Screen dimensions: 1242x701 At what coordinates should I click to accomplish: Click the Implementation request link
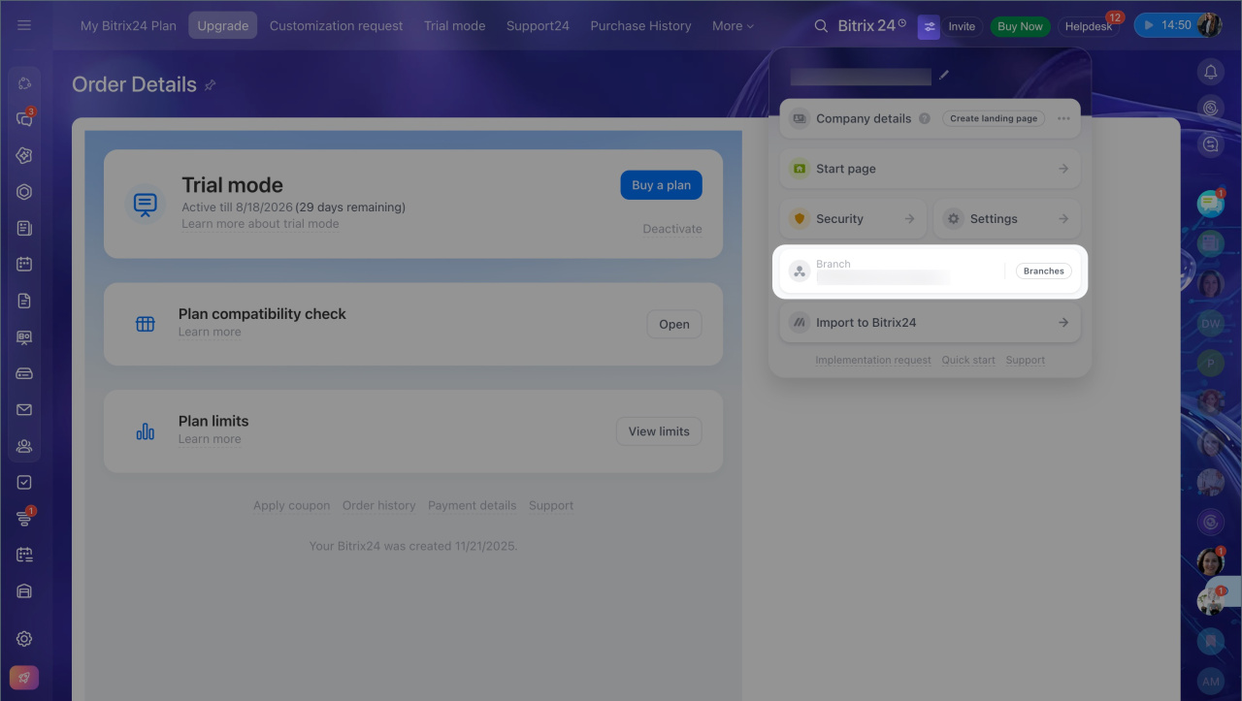873,360
